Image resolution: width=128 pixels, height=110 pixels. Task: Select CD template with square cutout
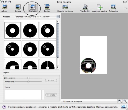pos(13,64)
